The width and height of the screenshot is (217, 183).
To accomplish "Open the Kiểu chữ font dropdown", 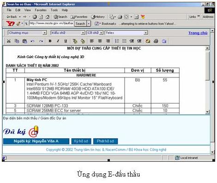I will pyautogui.click(x=68, y=33).
